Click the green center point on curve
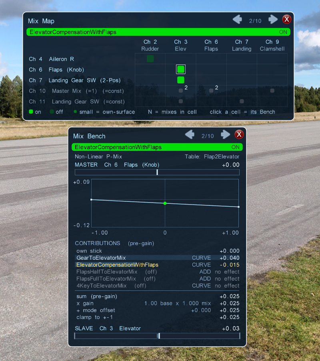This screenshot has width=320, height=361. pos(165,203)
